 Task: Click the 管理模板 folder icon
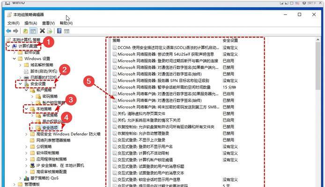coord(20,184)
